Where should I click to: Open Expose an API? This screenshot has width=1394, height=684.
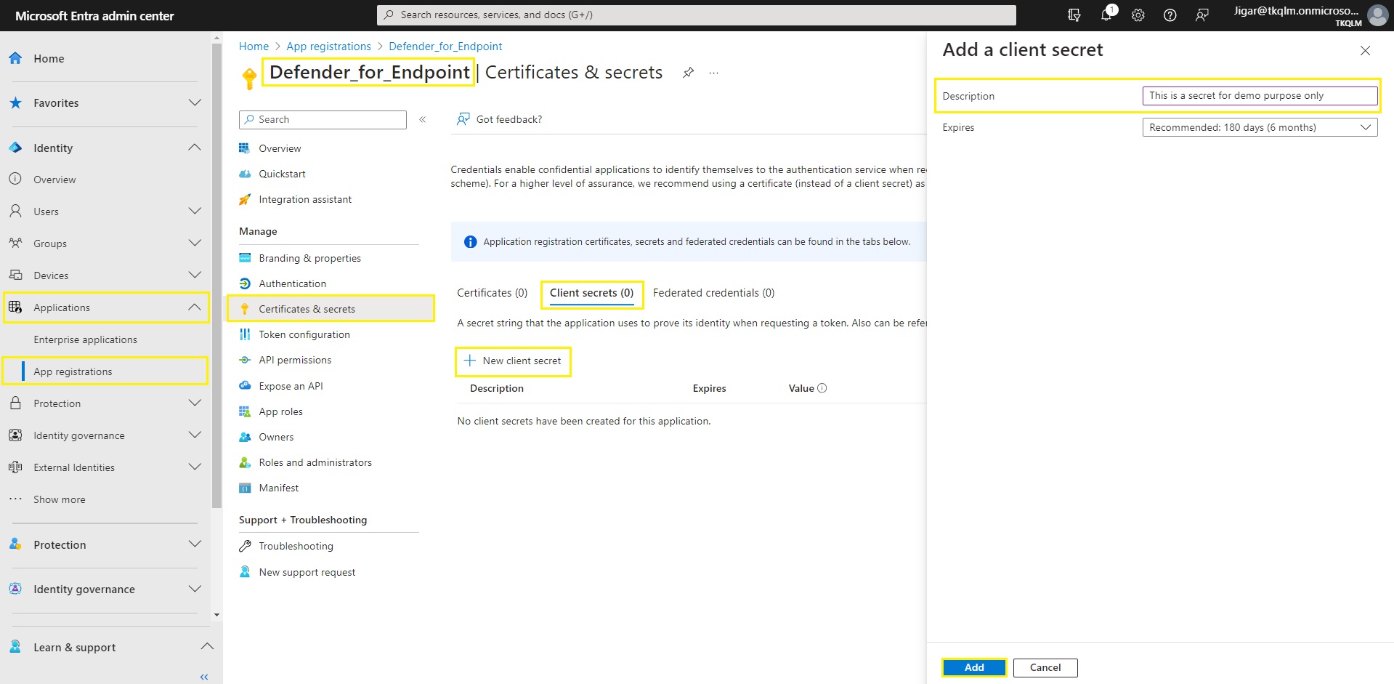coord(291,386)
